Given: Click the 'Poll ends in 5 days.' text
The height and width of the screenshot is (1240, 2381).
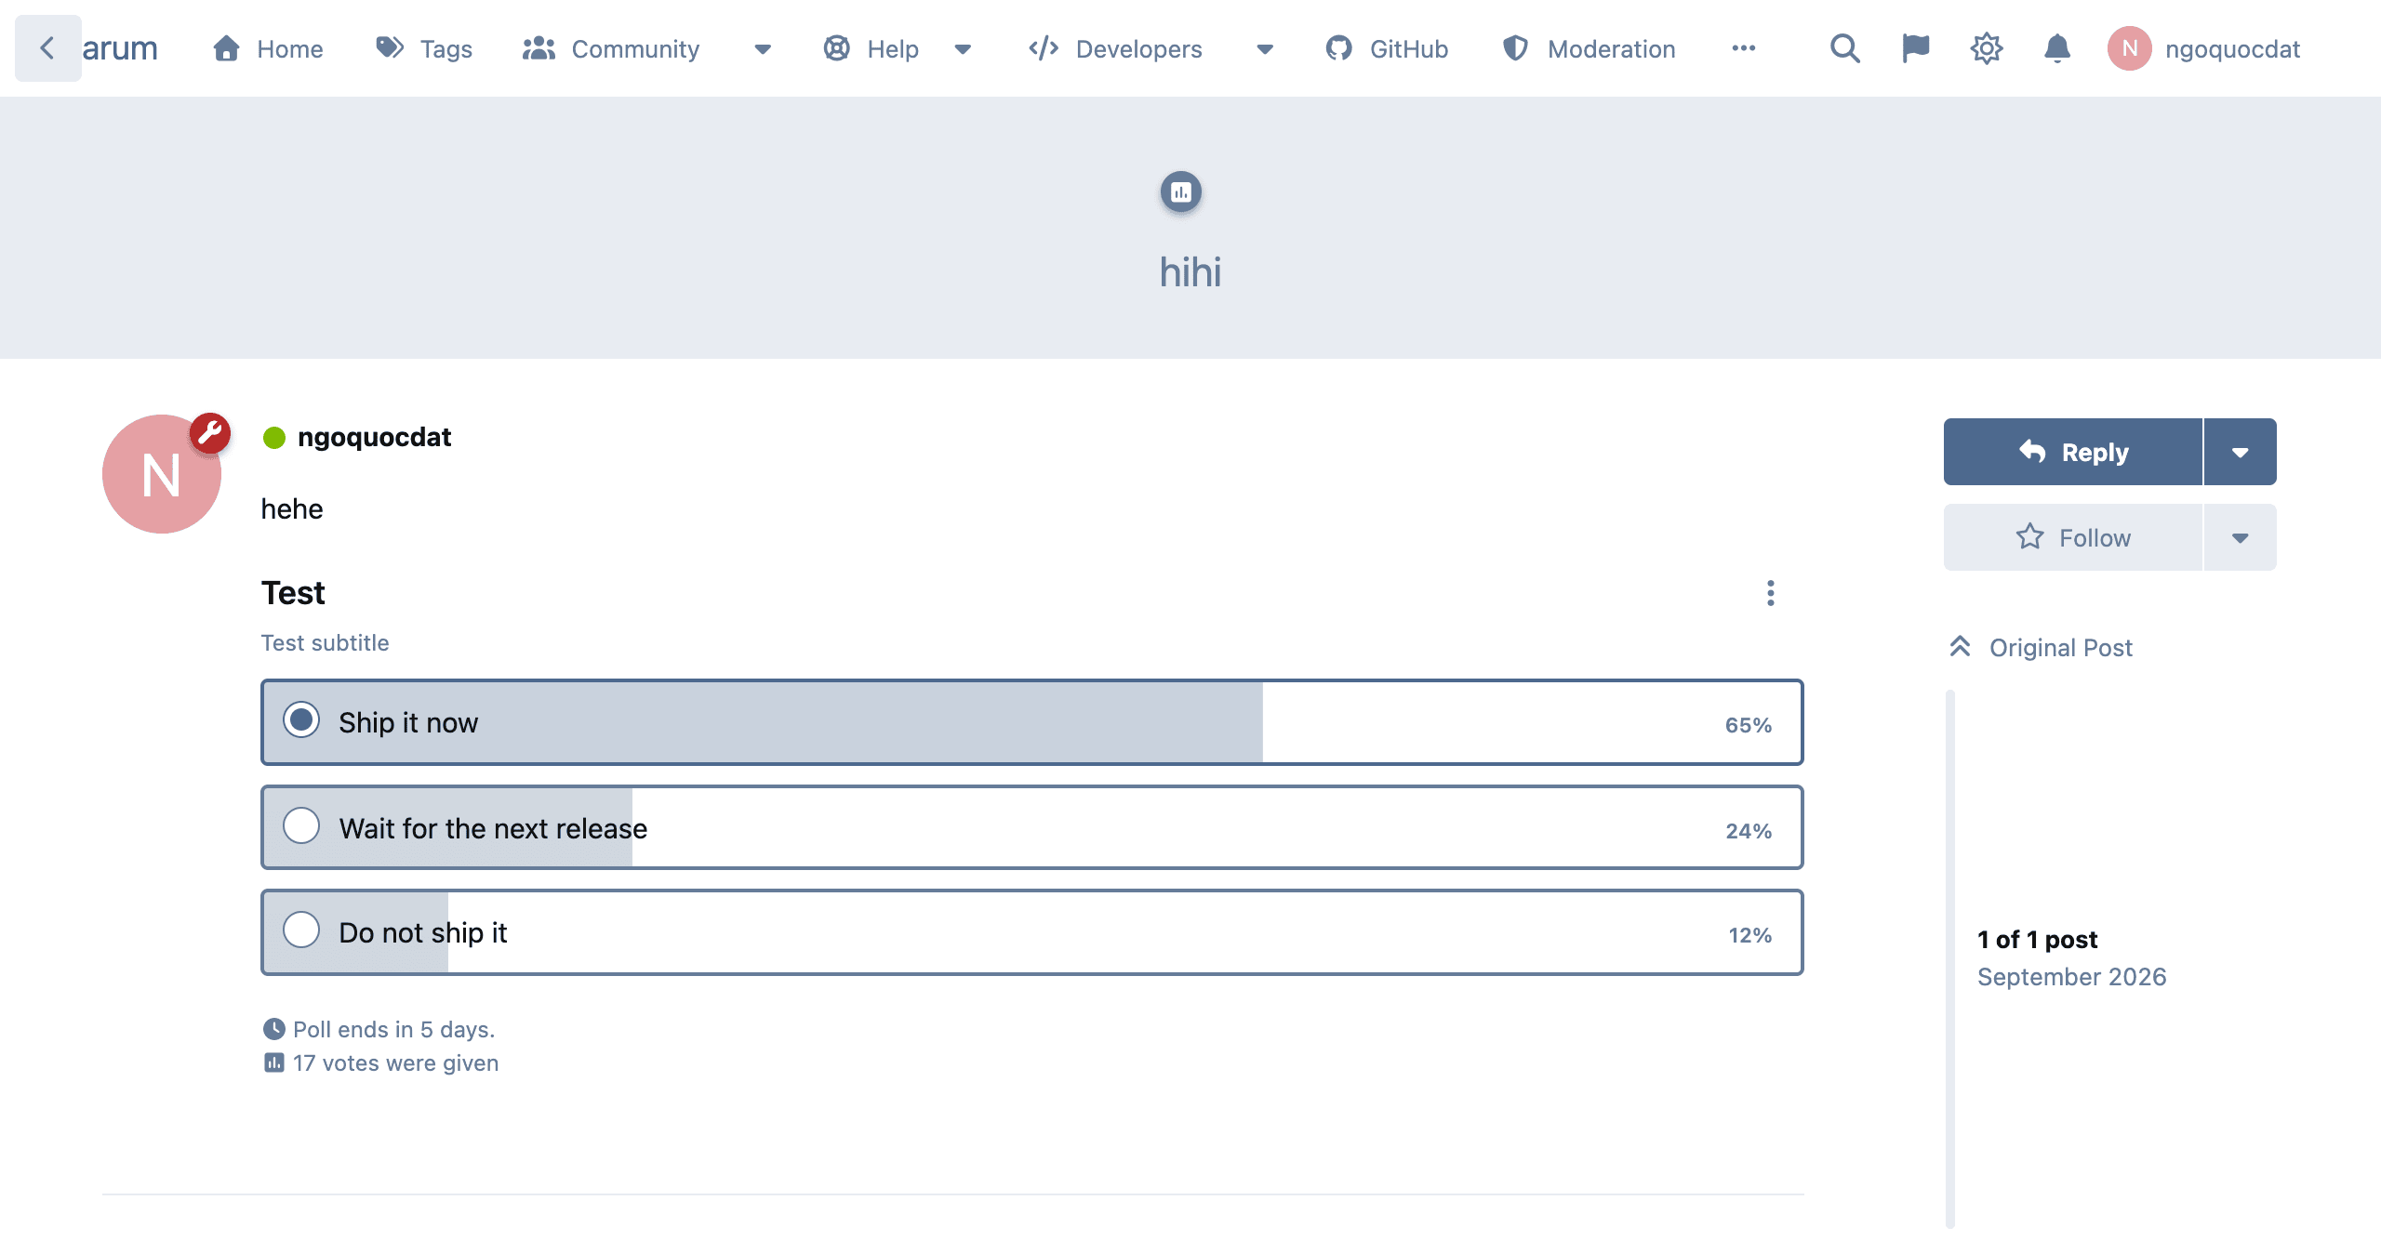Looking at the screenshot, I should pos(394,1030).
